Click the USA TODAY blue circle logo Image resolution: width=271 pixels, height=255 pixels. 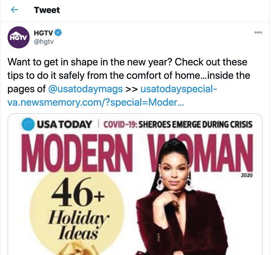pos(28,124)
